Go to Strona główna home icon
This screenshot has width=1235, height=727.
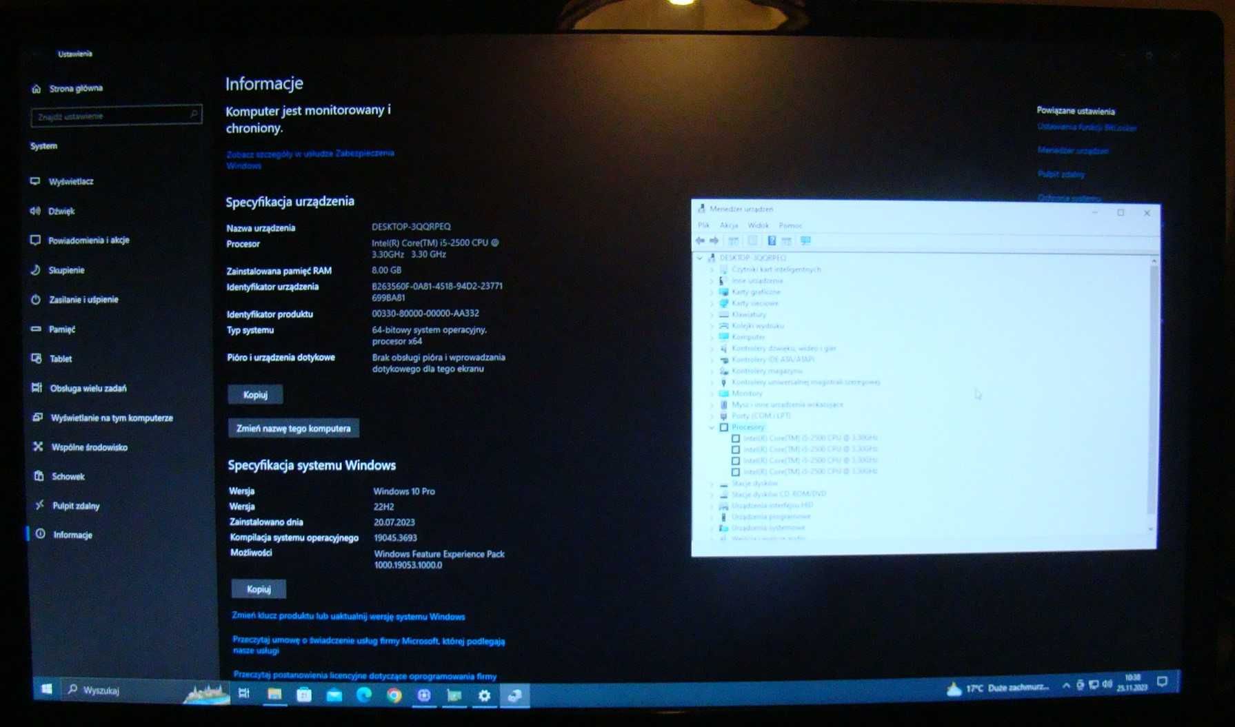point(36,89)
